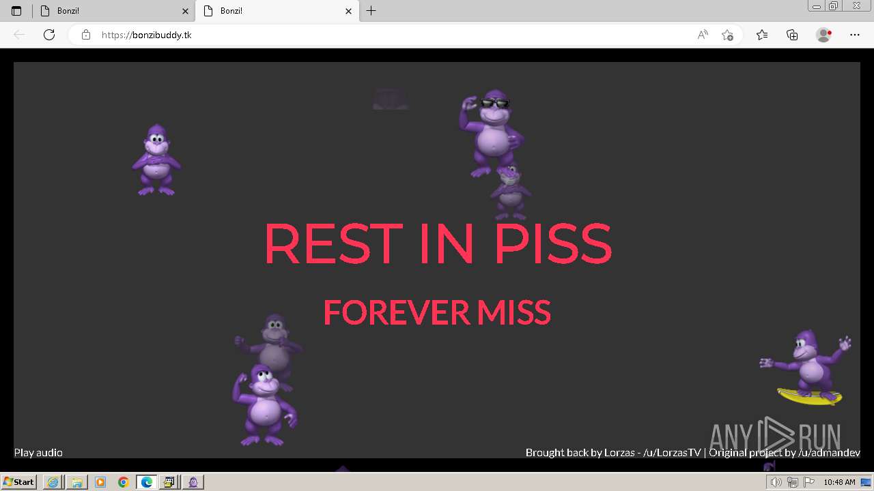Open Collections icon

coord(792,35)
